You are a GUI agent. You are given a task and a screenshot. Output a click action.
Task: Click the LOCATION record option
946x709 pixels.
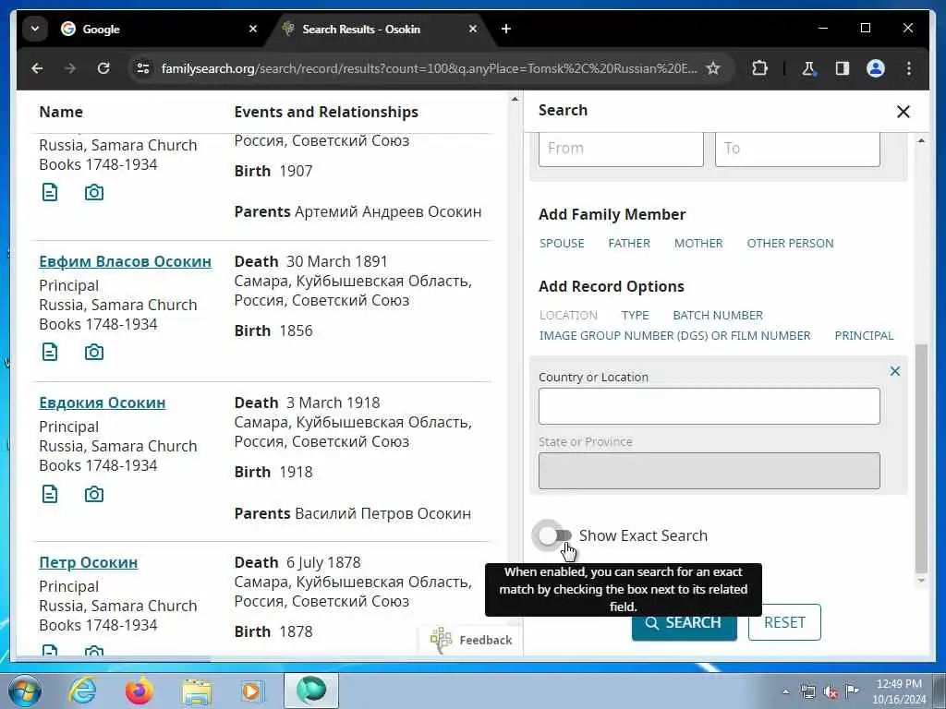click(x=568, y=316)
